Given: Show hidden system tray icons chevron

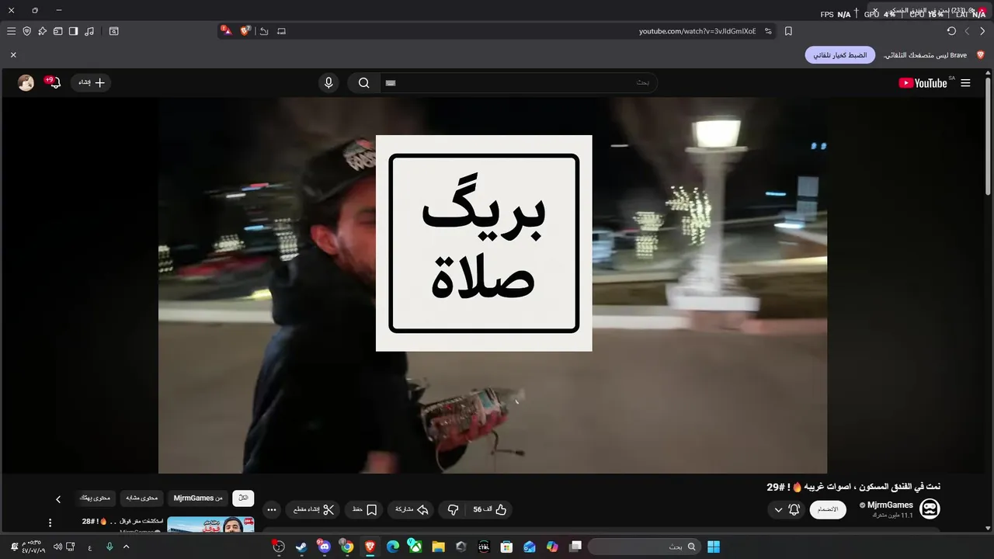Looking at the screenshot, I should point(127,547).
